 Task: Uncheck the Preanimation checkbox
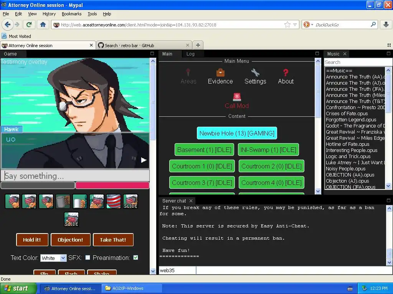coord(135,258)
